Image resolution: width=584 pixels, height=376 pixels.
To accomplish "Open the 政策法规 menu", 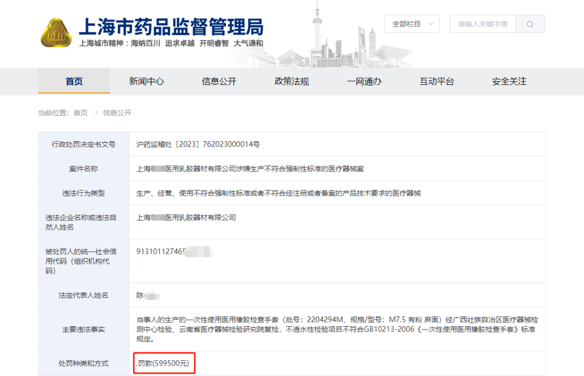I will pos(291,81).
